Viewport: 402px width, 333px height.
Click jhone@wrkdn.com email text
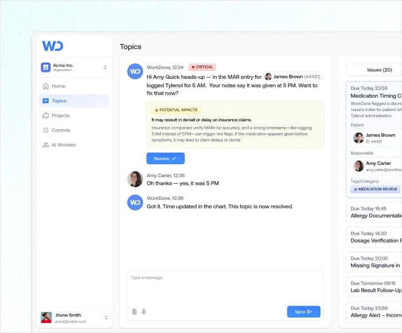point(71,321)
